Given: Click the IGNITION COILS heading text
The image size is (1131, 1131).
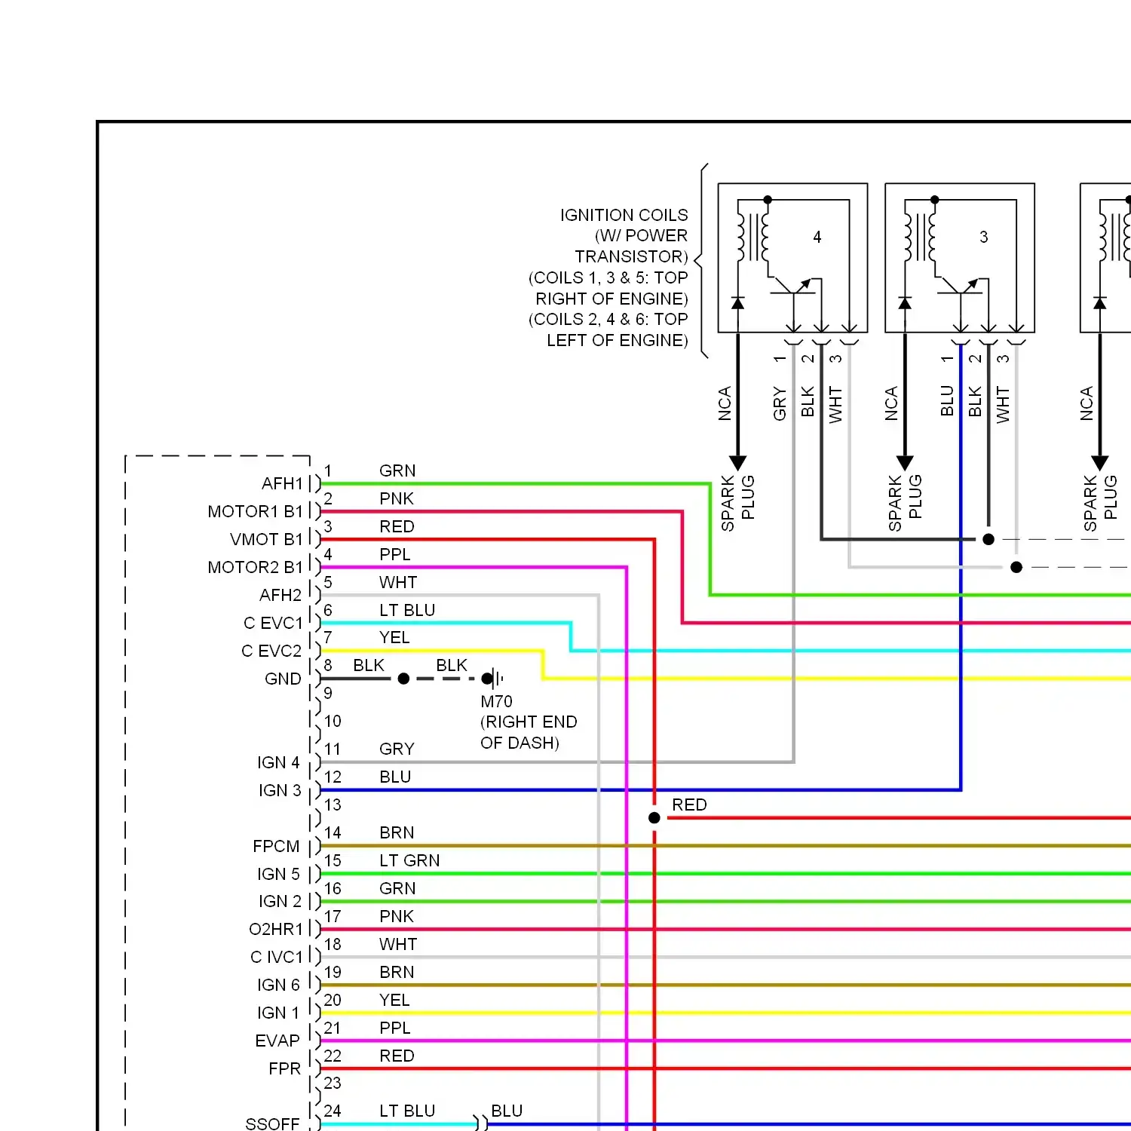Looking at the screenshot, I should 624,216.
